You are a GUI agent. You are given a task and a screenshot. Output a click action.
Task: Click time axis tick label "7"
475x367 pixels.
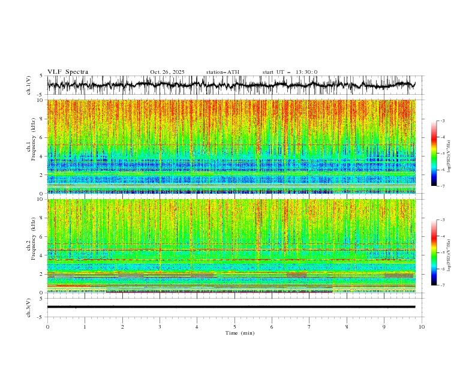pyautogui.click(x=309, y=327)
